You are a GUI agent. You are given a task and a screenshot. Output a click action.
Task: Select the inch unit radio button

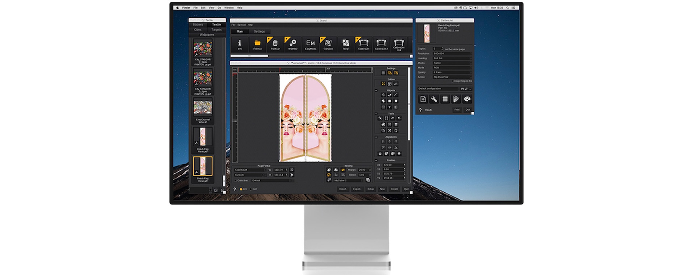pos(251,189)
